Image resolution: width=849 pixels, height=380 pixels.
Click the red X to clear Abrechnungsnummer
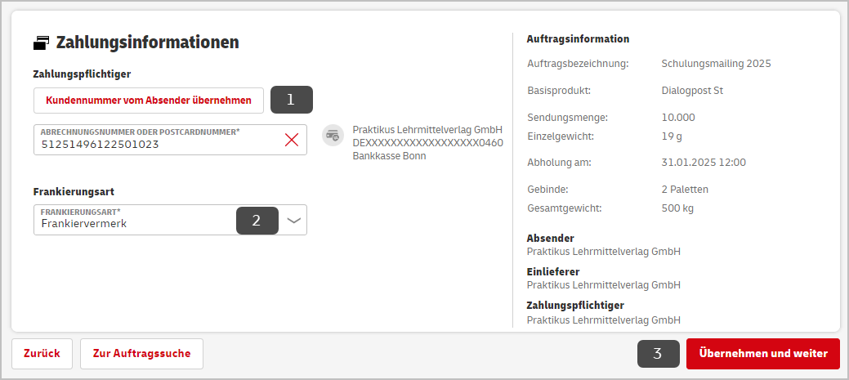coord(291,141)
